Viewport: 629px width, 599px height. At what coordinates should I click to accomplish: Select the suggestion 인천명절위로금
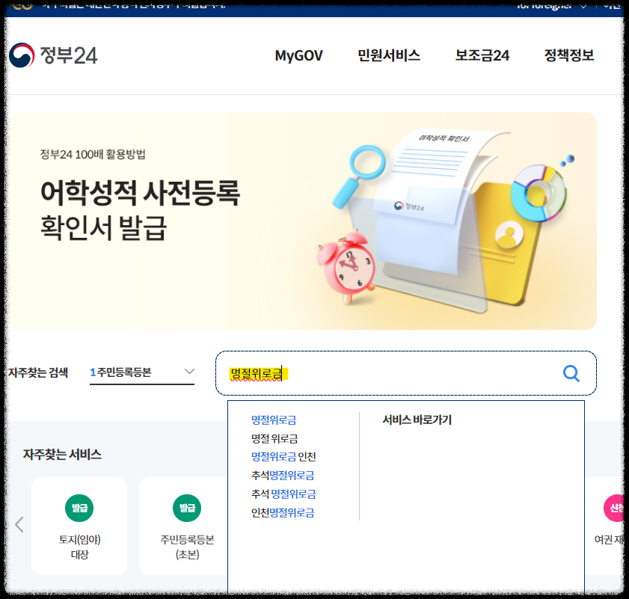283,513
